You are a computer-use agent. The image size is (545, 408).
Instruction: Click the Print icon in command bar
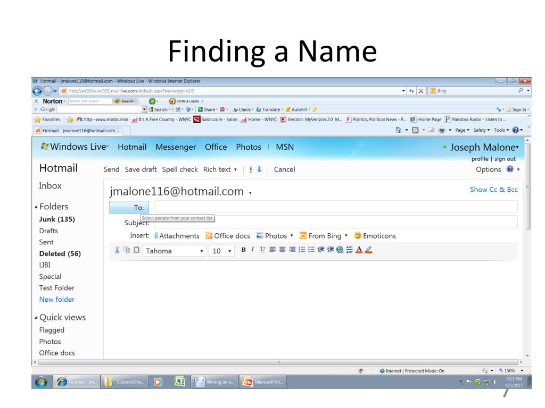[442, 130]
